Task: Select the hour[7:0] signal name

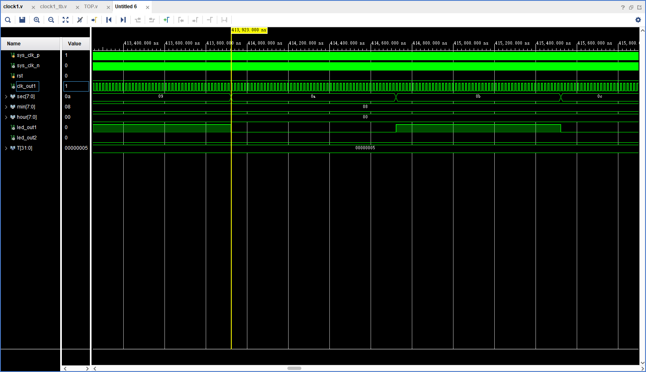Action: pyautogui.click(x=27, y=117)
